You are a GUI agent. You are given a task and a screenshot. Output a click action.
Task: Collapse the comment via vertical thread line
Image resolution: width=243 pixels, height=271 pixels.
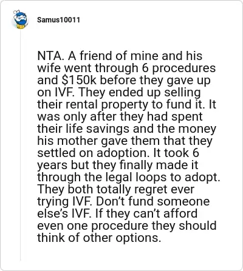pos(20,145)
